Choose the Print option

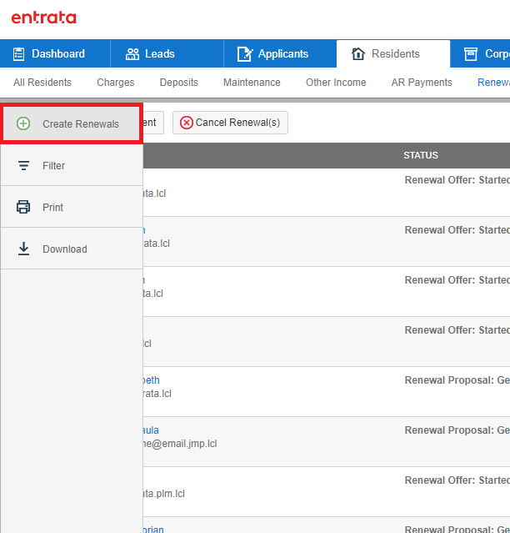pos(72,208)
